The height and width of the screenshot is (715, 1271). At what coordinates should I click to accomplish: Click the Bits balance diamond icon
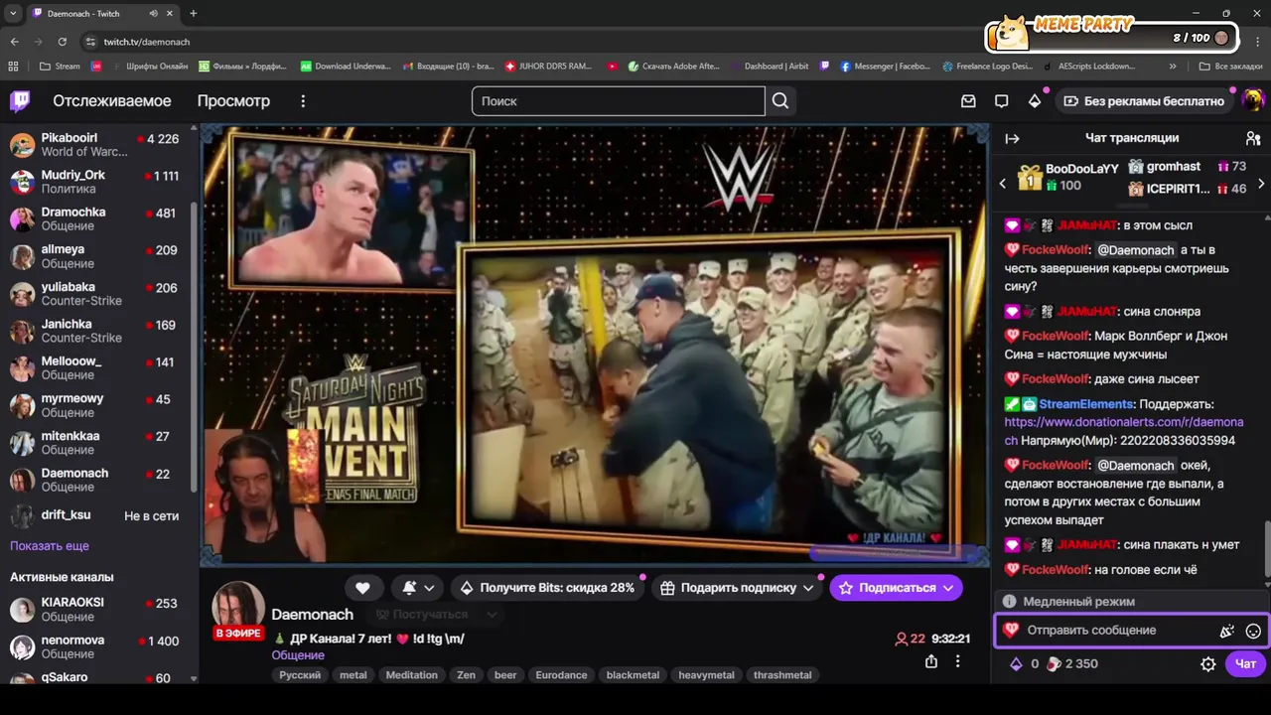click(x=1016, y=664)
